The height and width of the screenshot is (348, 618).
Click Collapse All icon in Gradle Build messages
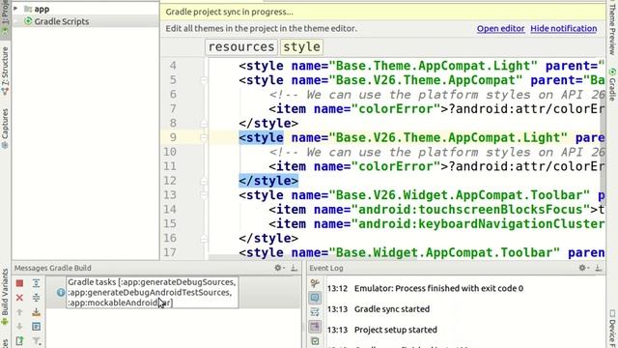coord(37,298)
